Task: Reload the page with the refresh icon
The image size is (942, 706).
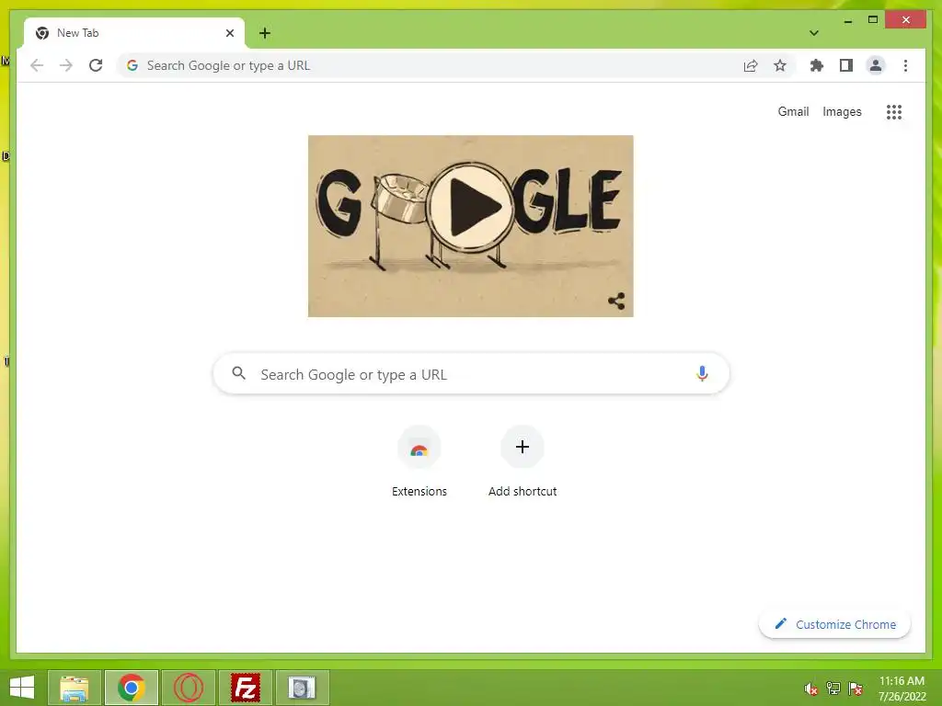Action: point(96,65)
